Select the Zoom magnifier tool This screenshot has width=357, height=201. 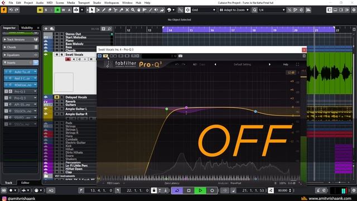coord(133,10)
